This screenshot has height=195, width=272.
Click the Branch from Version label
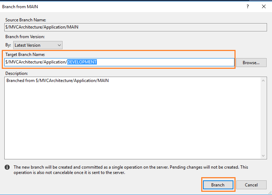[25, 37]
